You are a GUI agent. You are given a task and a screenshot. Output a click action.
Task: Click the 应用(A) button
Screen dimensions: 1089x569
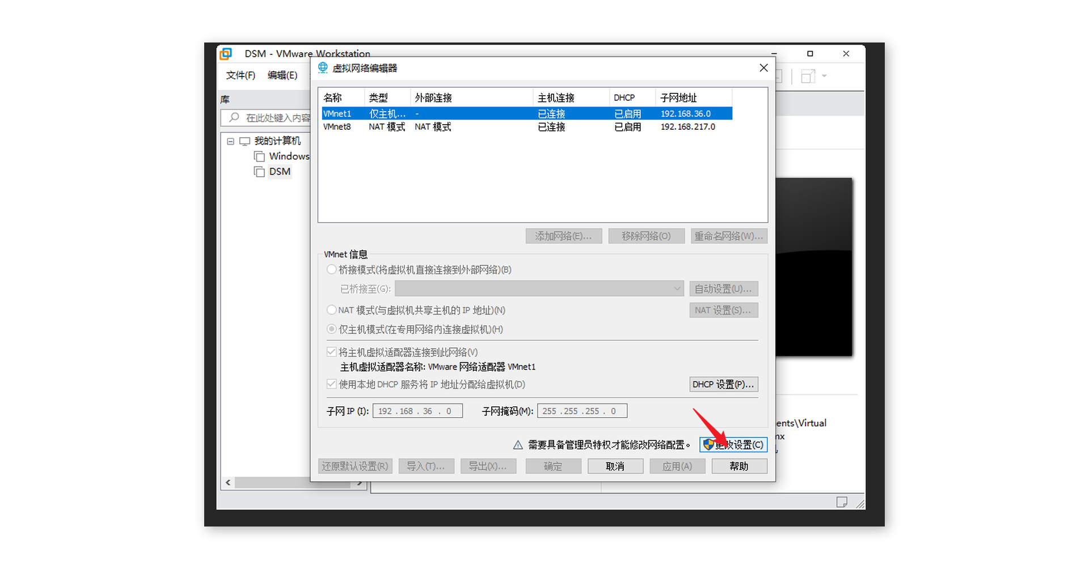click(677, 466)
